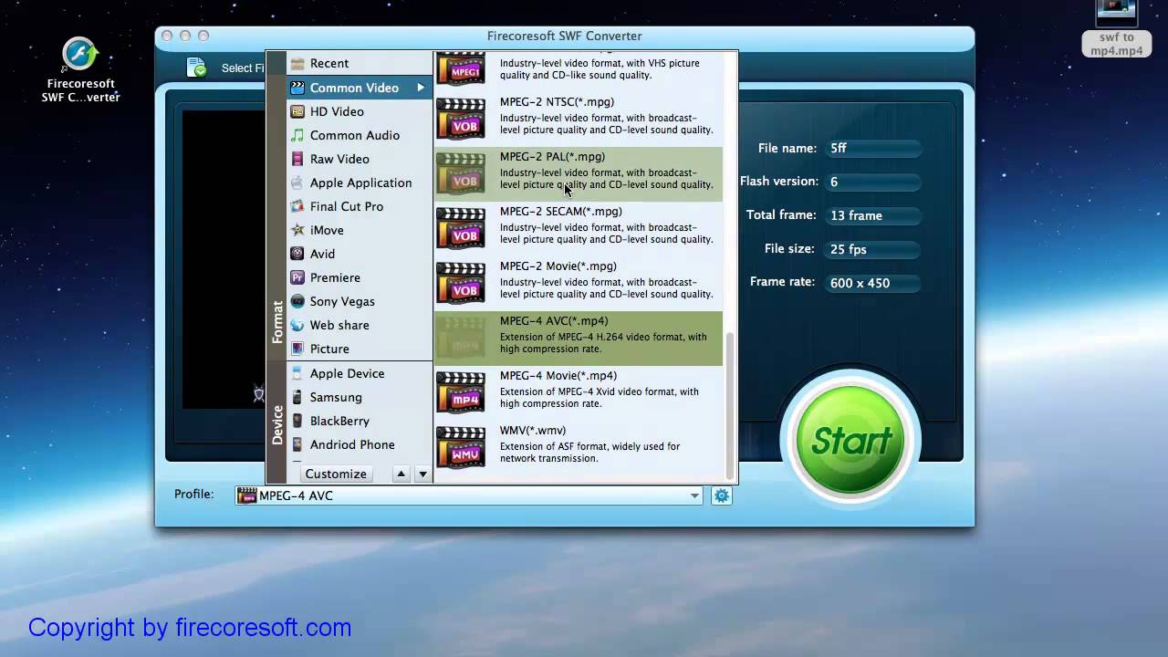Click the Device vertical tab label
Screen dimensions: 1168x657
[x=277, y=425]
